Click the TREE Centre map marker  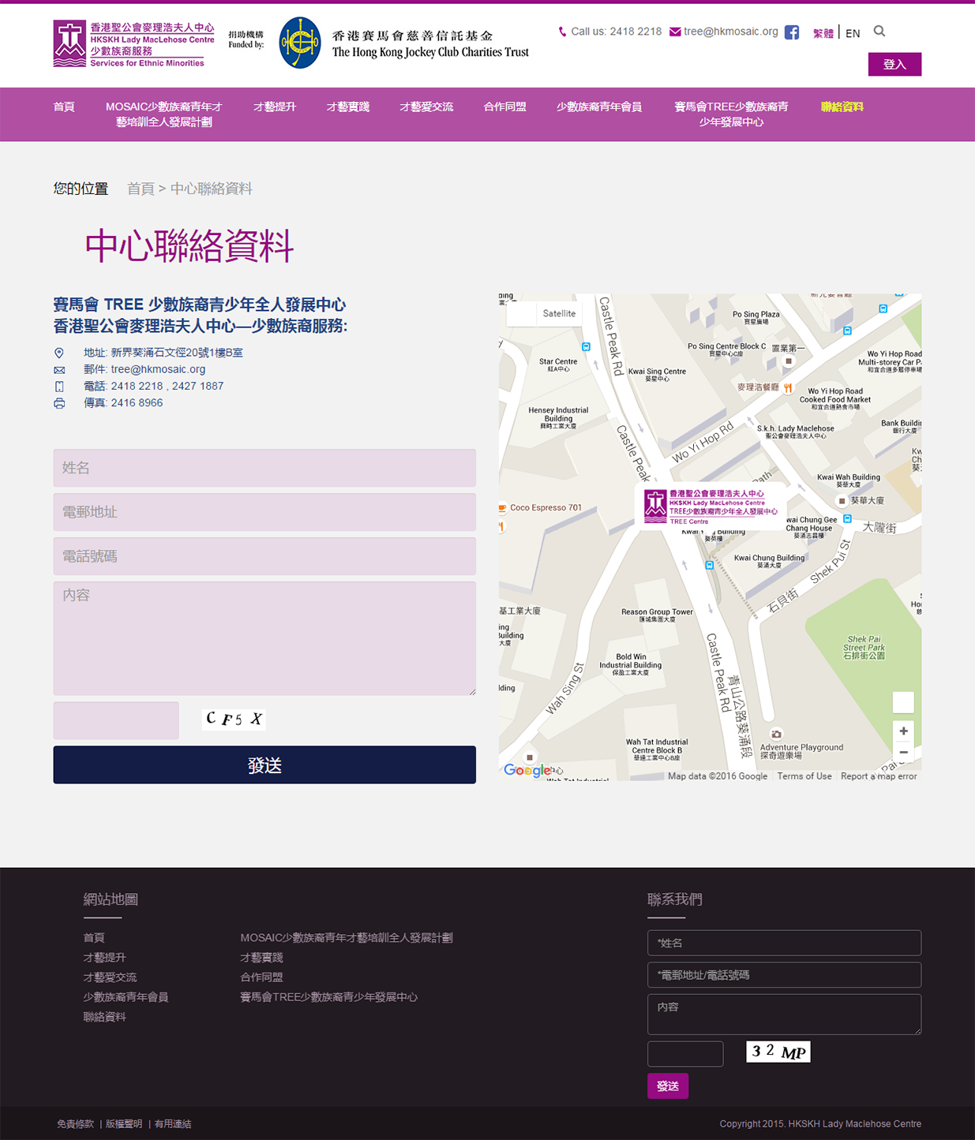point(710,506)
